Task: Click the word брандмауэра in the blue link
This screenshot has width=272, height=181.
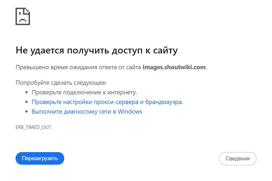Action: (x=163, y=102)
